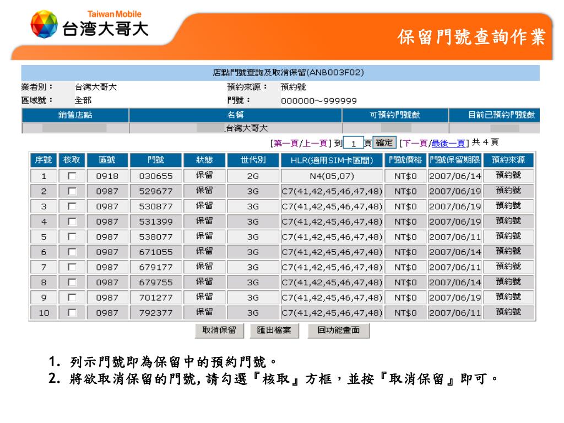Check the box for number 530877

[x=72, y=206]
